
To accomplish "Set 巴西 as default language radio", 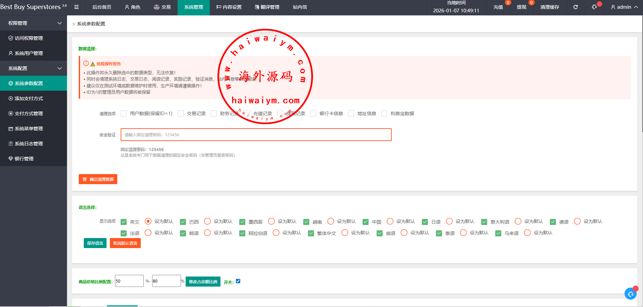I will tap(207, 221).
